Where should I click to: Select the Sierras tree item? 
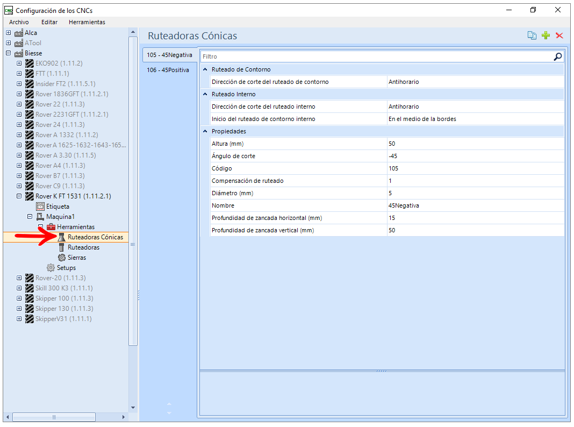point(77,258)
